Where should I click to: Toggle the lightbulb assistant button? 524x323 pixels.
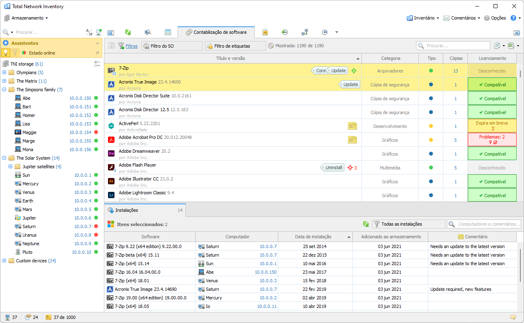(x=6, y=53)
